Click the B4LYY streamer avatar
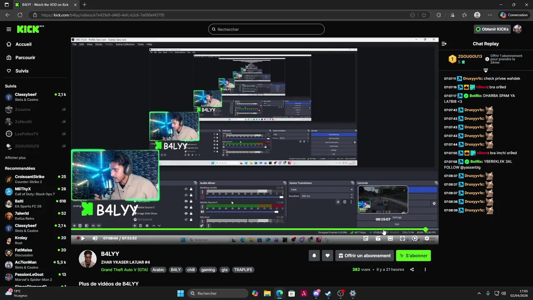 pyautogui.click(x=88, y=259)
